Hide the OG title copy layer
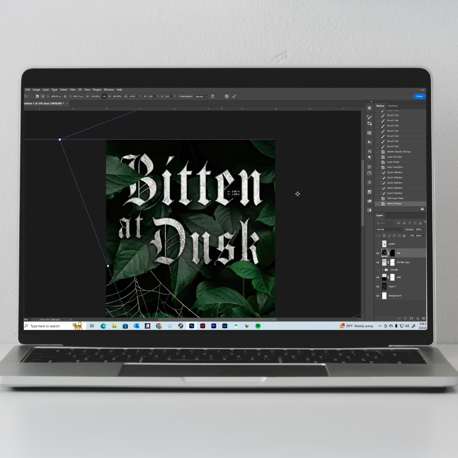The height and width of the screenshot is (458, 458). tap(378, 263)
